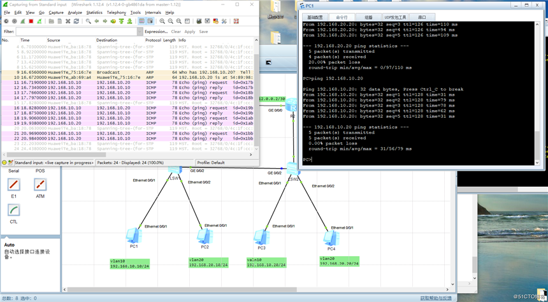Switch to UDP发包工具 tab in PC1
The height and width of the screenshot is (302, 548).
click(x=396, y=17)
